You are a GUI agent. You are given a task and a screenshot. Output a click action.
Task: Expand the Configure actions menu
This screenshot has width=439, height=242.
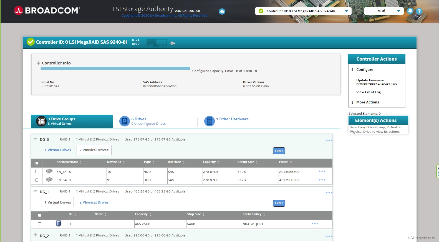click(377, 70)
